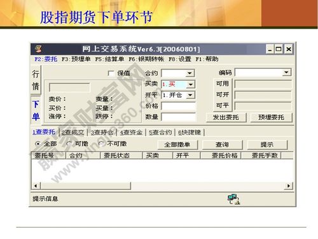Click the 卖价: label in quote panel

tap(57, 99)
